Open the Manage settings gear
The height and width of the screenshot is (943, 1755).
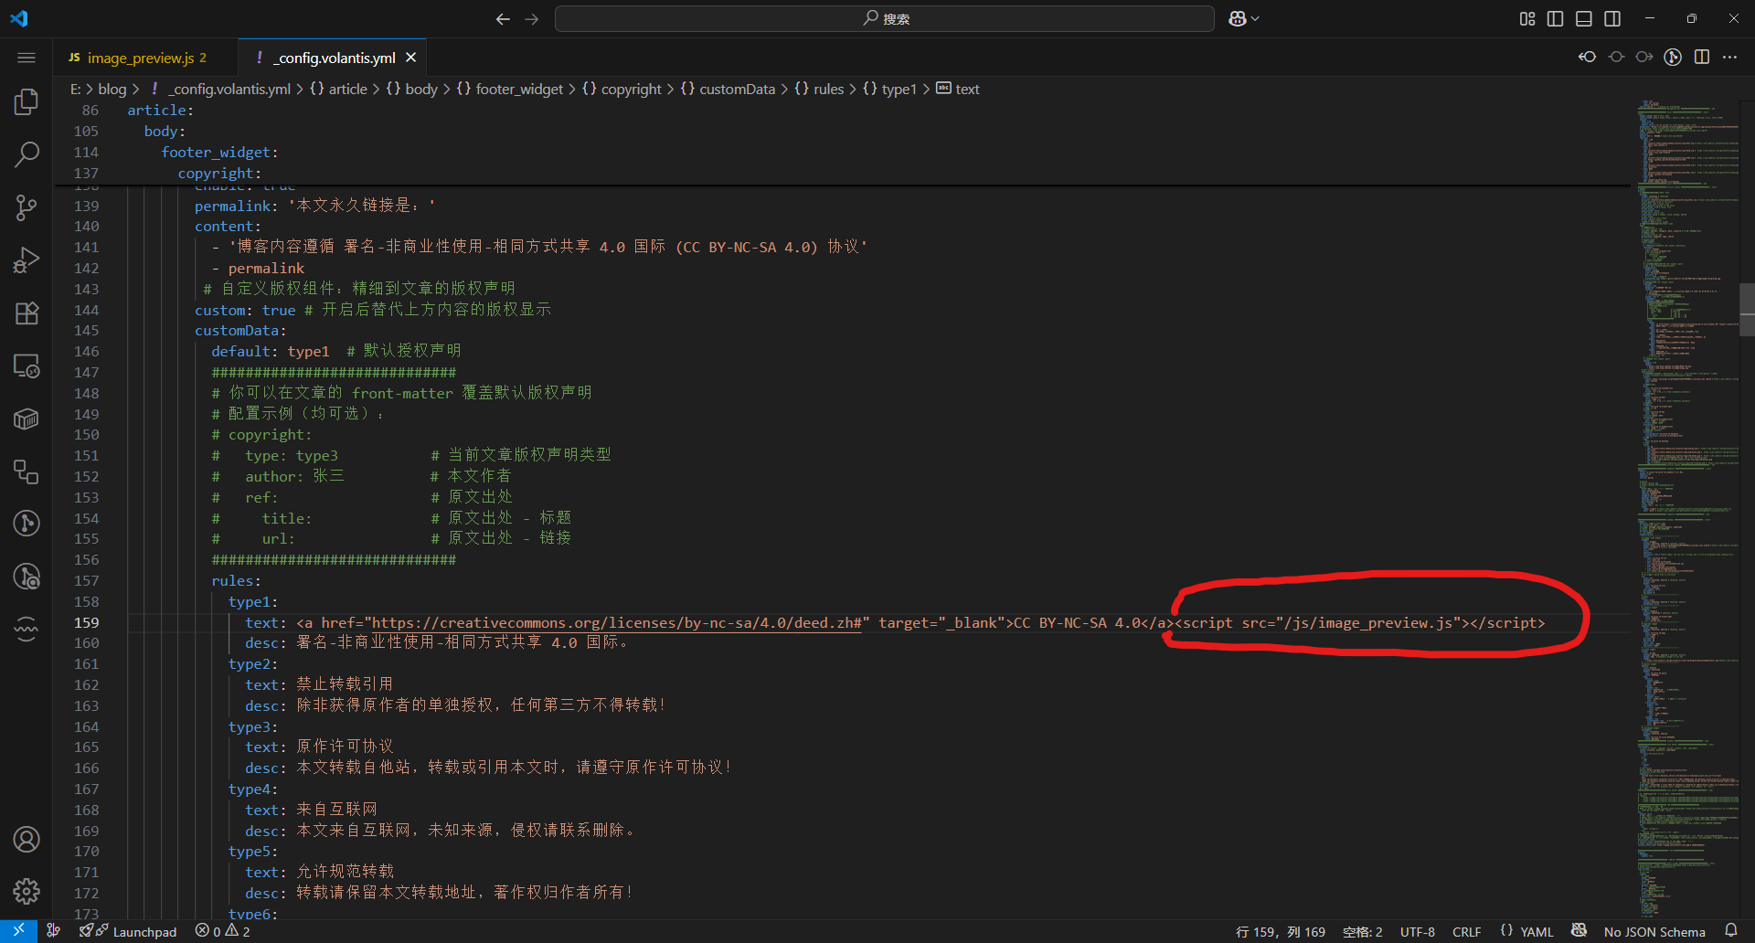(27, 891)
